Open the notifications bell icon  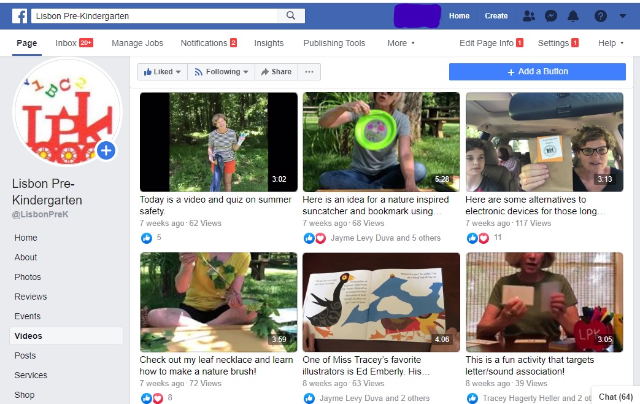[x=573, y=16]
